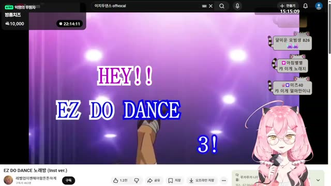Share the video via 공유
Screen dimensions: 331x186
(x=154, y=180)
